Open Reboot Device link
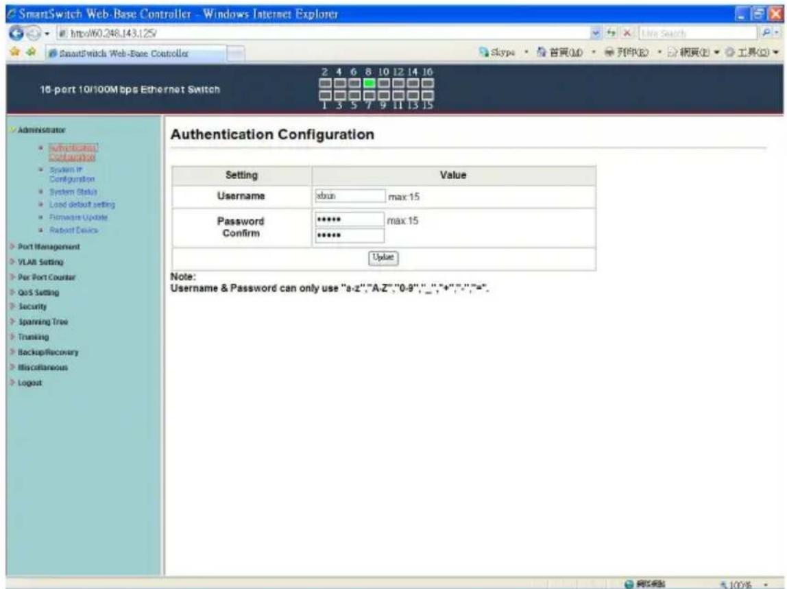Screen dimensions: 787x589 (x=73, y=230)
